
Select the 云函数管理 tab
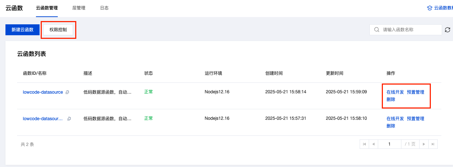coord(47,8)
